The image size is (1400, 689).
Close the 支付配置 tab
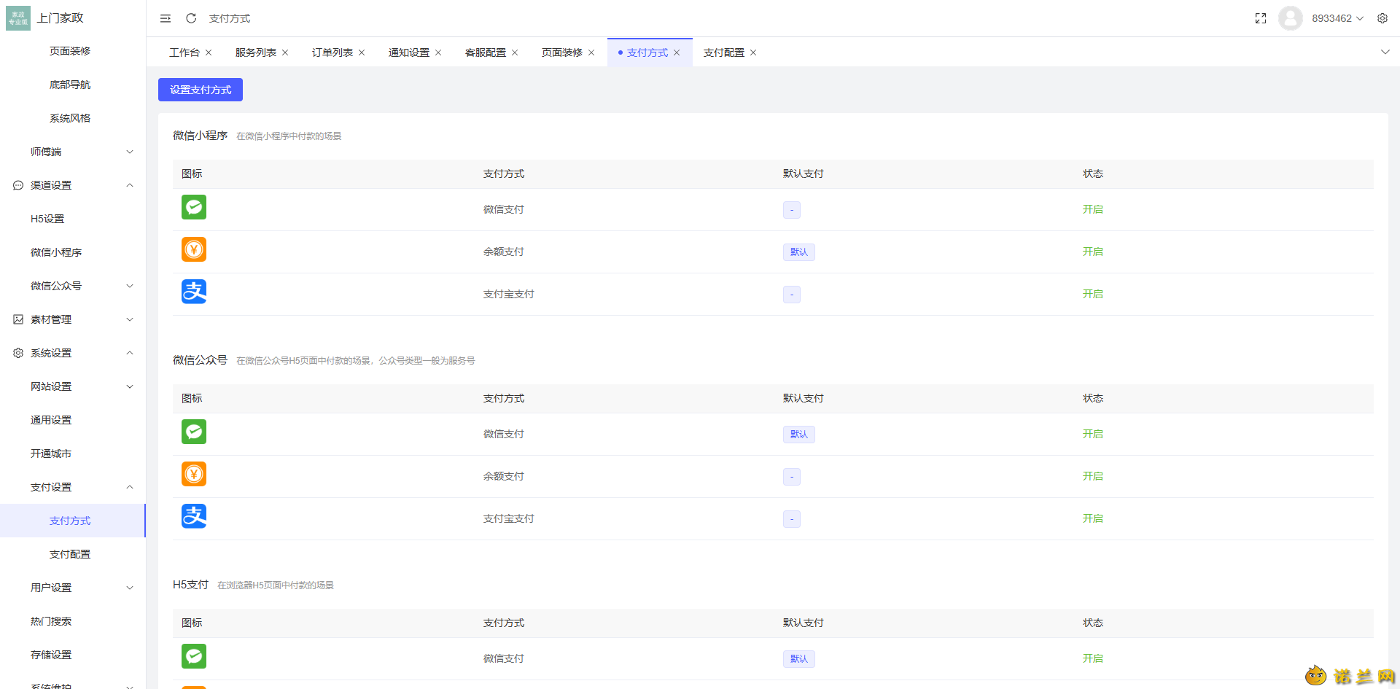[753, 52]
